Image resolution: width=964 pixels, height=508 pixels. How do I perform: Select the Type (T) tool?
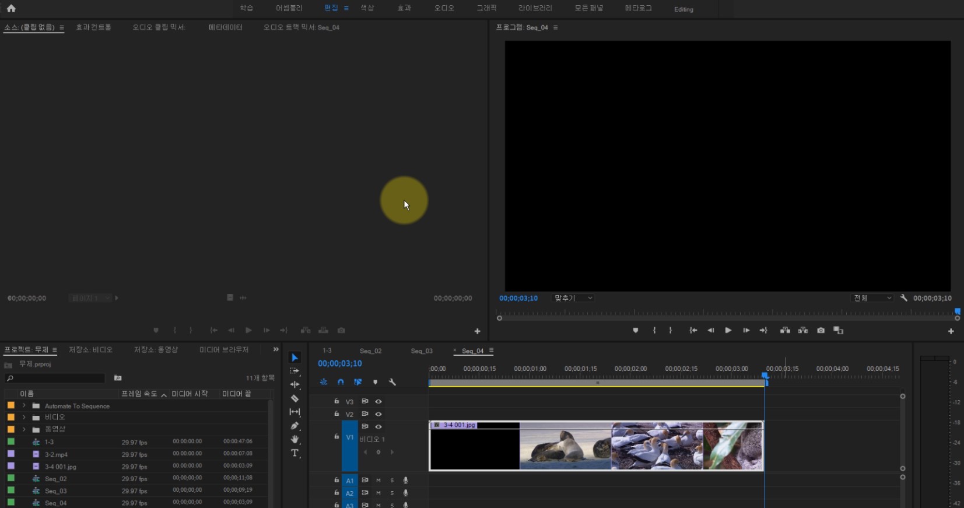[x=295, y=453]
